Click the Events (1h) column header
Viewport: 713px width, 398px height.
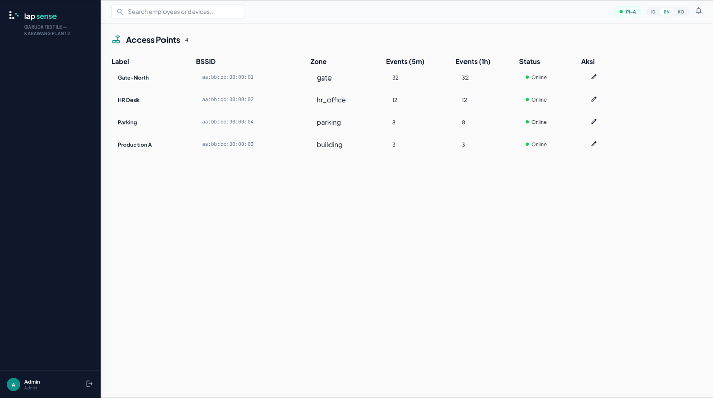[473, 62]
